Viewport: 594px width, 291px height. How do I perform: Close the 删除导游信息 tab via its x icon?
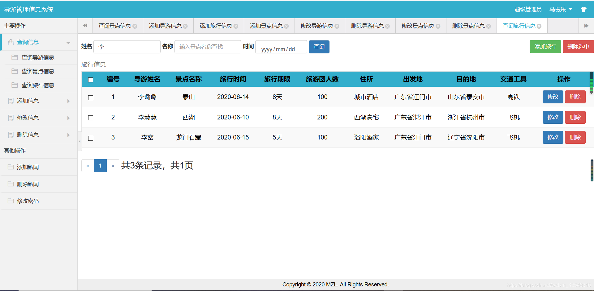[388, 26]
